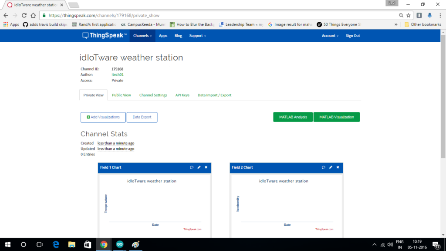Open the Apps shortcut in bookmarks bar
This screenshot has height=251, width=446.
(11, 24)
